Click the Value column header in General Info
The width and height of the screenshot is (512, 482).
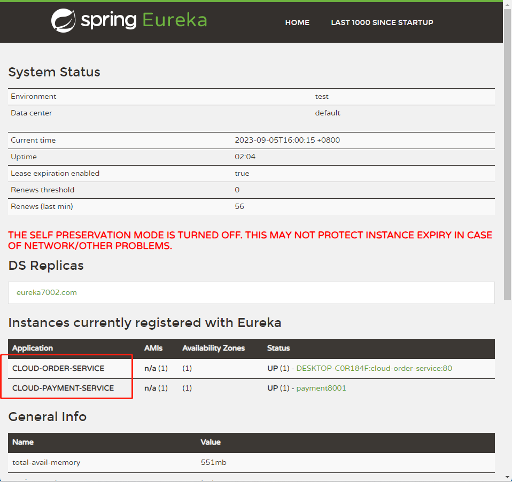(211, 442)
